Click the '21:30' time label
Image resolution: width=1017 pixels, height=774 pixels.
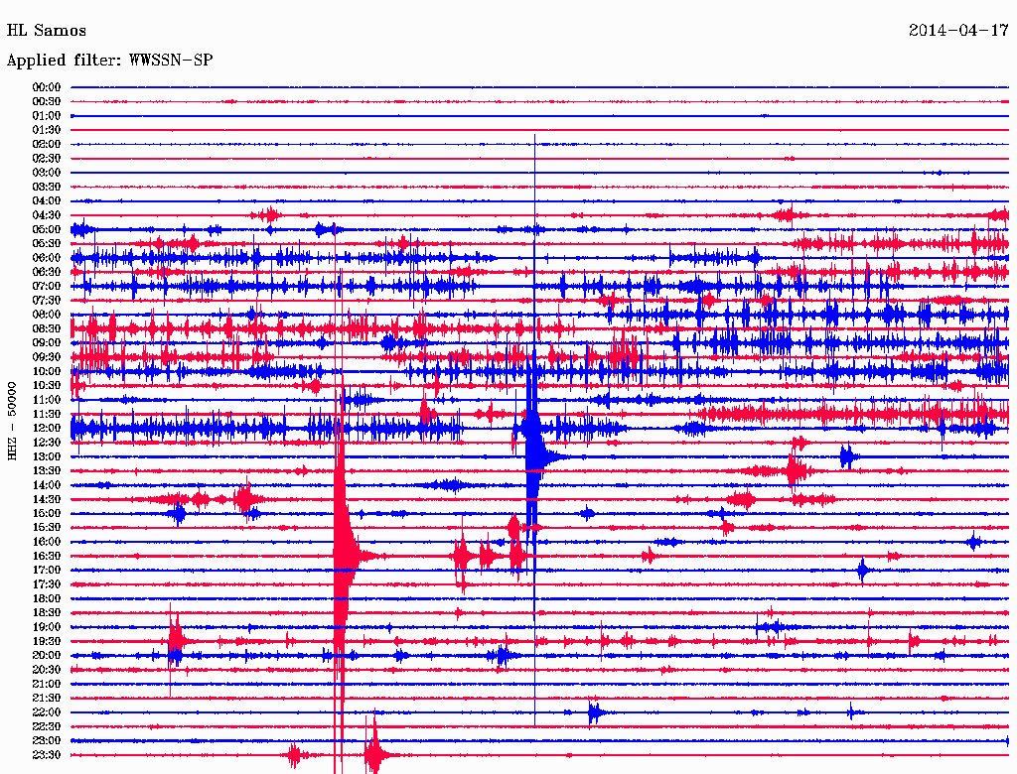coord(47,698)
